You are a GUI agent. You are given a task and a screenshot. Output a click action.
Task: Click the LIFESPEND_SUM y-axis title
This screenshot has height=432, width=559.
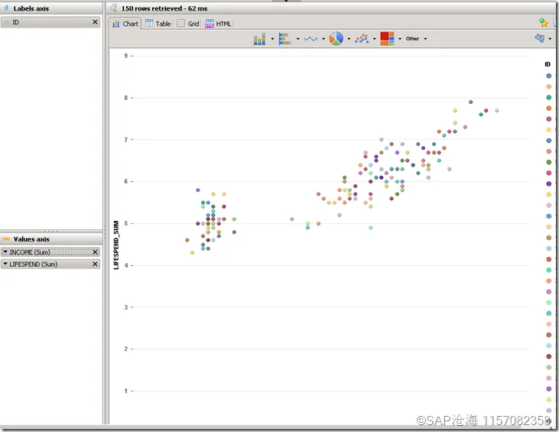pyautogui.click(x=116, y=245)
